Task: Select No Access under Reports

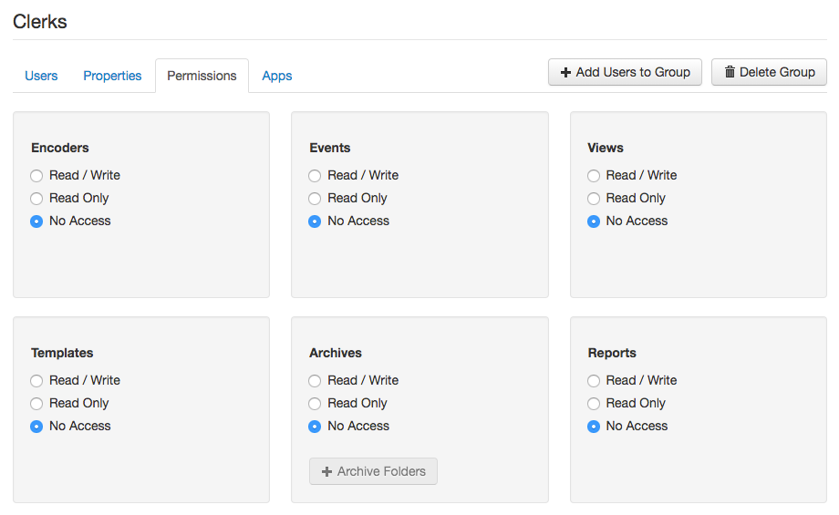Action: click(594, 427)
